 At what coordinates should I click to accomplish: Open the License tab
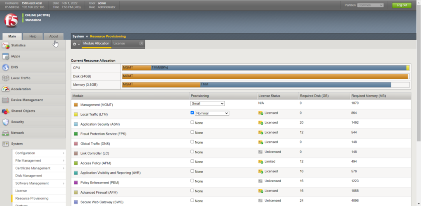point(119,43)
